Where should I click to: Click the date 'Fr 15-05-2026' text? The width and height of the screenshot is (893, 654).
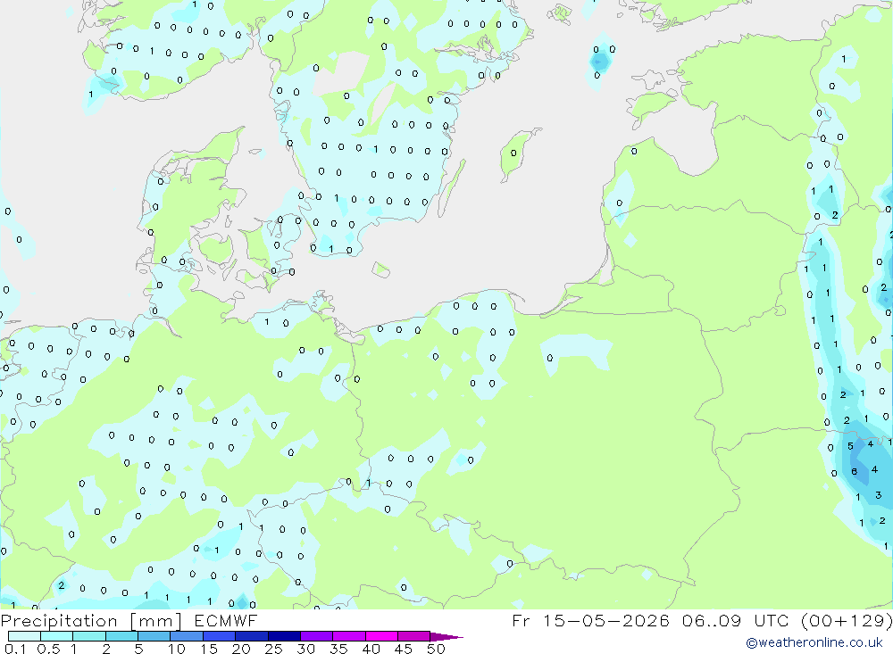[590, 620]
